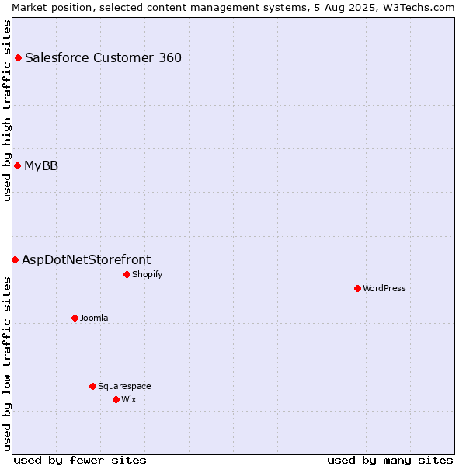Click the "MyBB" label text
The image size is (466, 466).
tap(41, 166)
